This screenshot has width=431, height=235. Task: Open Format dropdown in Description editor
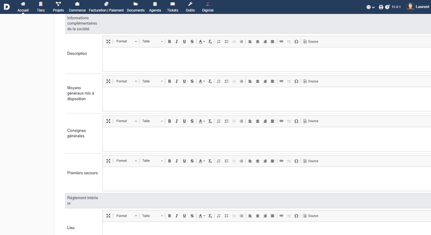point(127,41)
